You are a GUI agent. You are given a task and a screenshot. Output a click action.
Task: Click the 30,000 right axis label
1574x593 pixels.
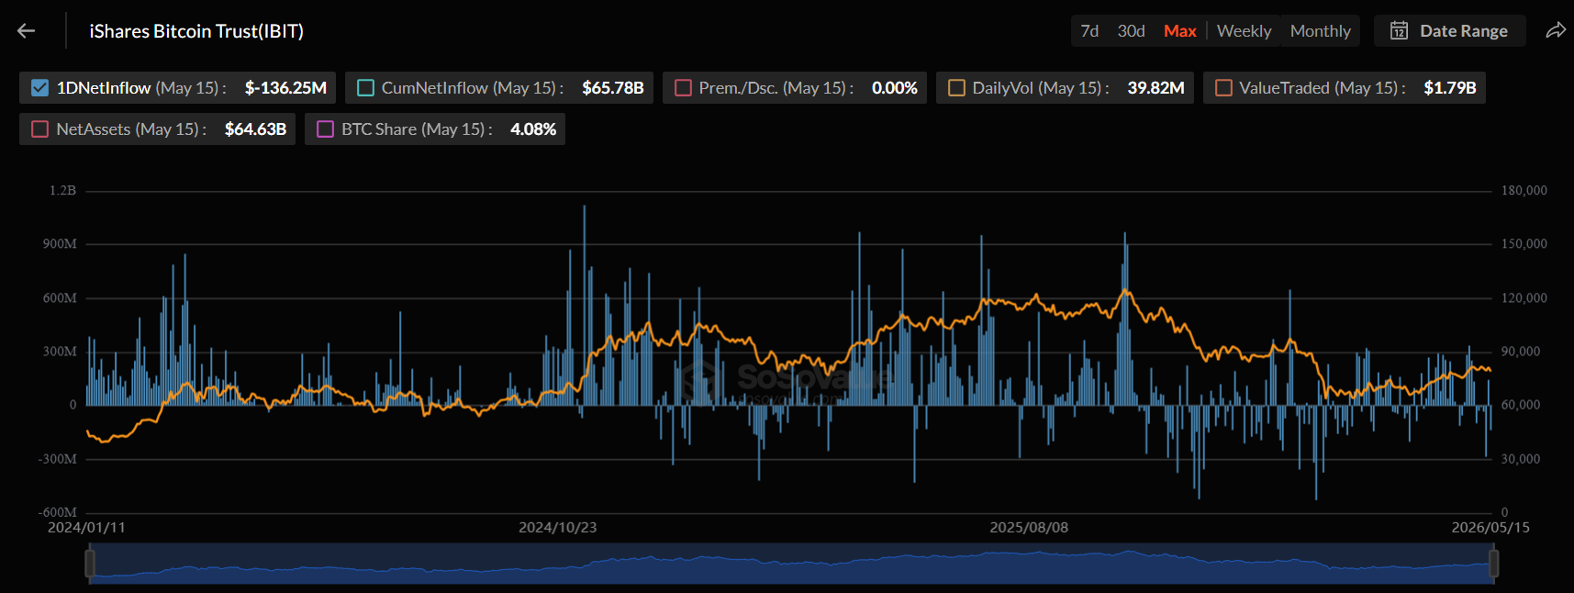point(1521,459)
